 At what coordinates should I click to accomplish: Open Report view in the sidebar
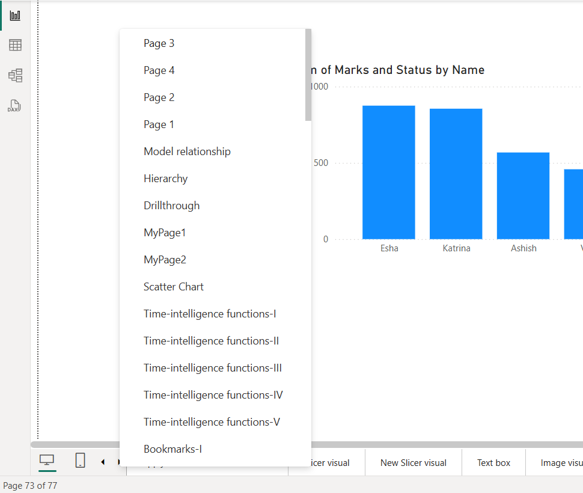[14, 14]
